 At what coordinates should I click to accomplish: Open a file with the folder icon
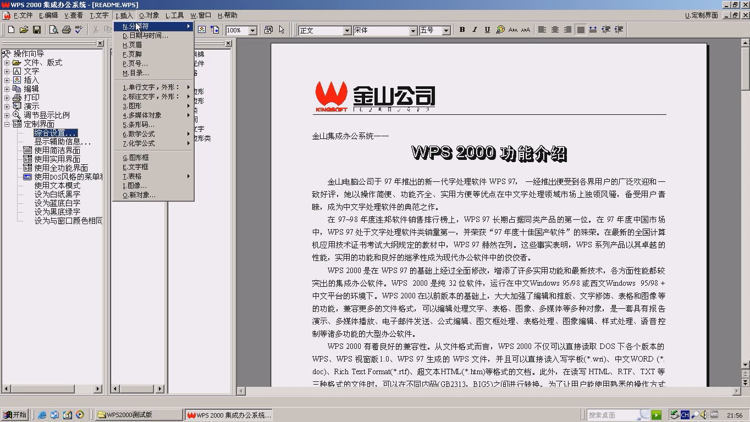24,30
